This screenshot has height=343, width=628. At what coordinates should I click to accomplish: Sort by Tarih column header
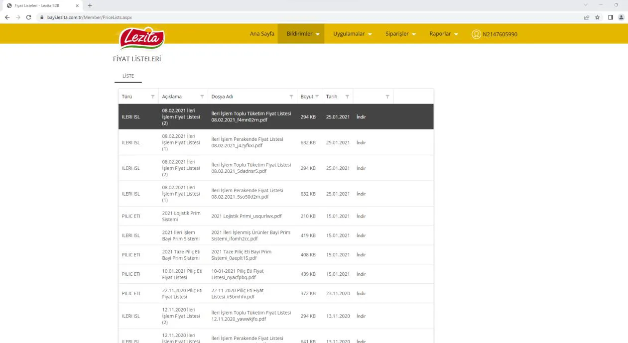pos(332,97)
